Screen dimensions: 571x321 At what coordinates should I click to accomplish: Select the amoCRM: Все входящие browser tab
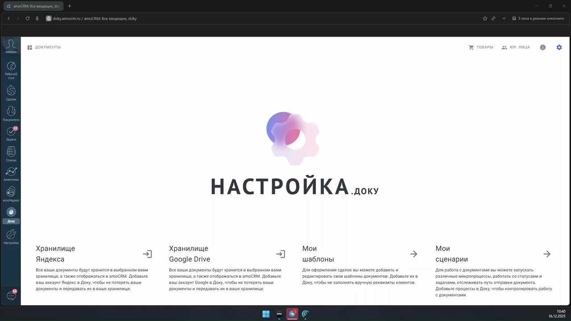point(33,6)
